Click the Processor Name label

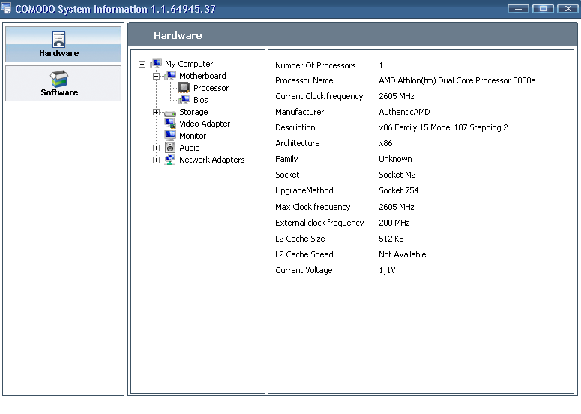[x=304, y=80]
